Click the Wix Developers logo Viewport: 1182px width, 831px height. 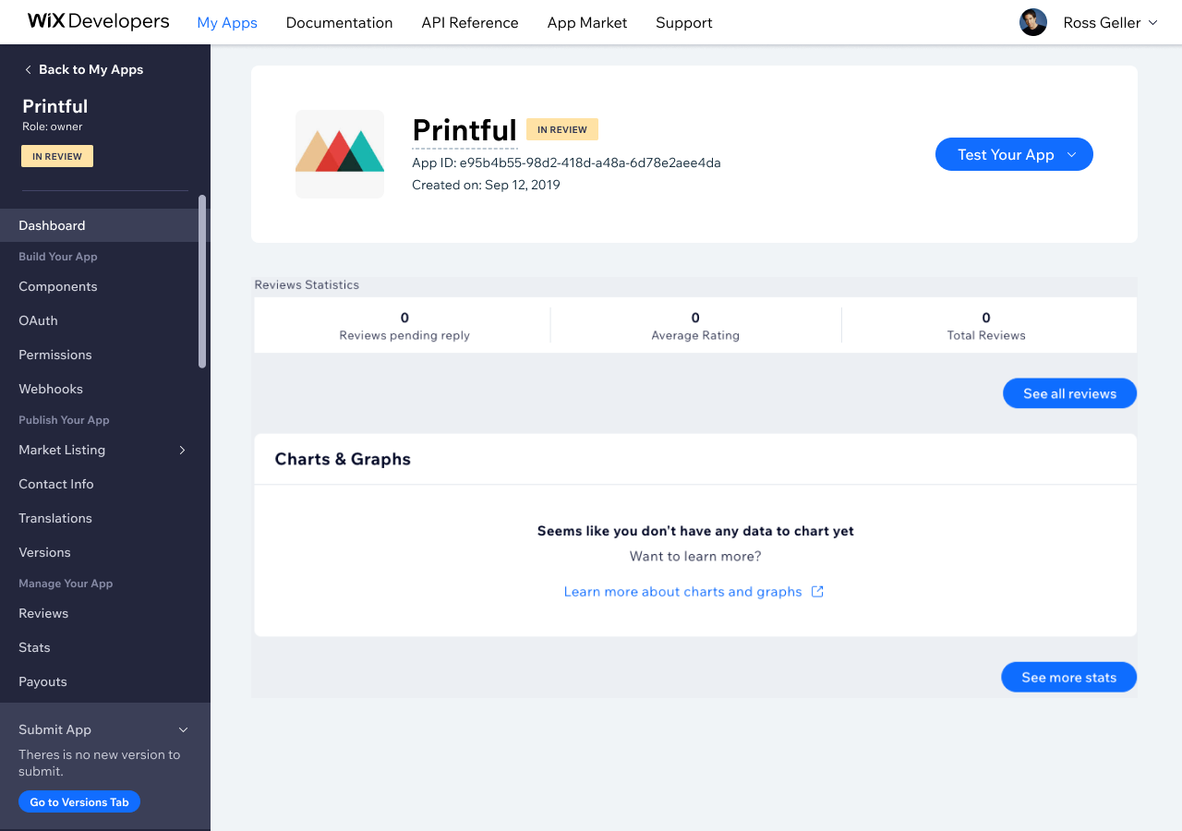click(99, 21)
